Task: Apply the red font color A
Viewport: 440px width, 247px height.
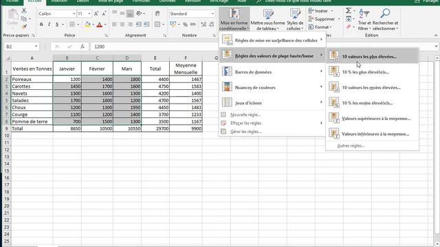Action: click(99, 25)
